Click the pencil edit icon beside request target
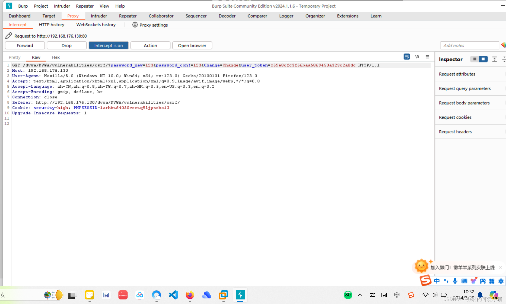The image size is (506, 304). pyautogui.click(x=9, y=36)
